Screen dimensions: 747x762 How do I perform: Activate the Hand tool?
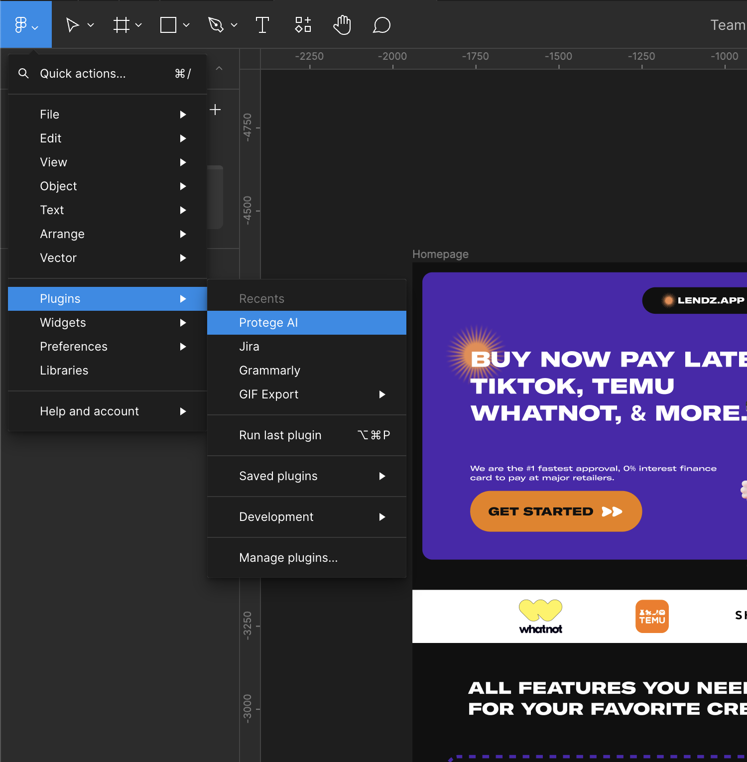coord(342,25)
